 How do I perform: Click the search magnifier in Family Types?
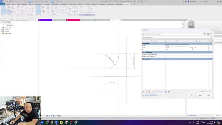click(212, 37)
